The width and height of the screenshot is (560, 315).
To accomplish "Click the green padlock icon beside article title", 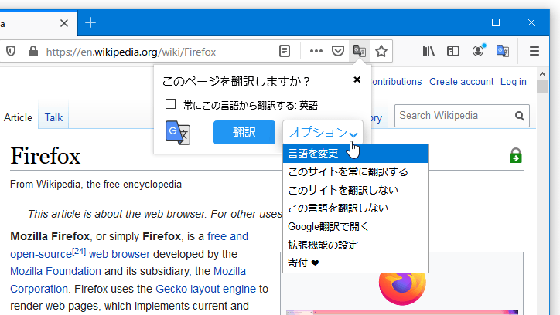I will (516, 155).
